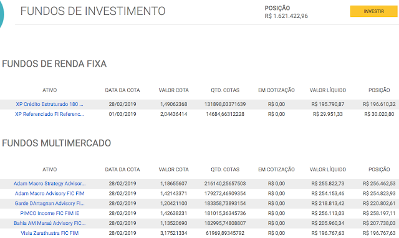This screenshot has width=399, height=238.
Task: Click the FUNDOS MULTIMERCADO section heading
Action: [x=57, y=143]
